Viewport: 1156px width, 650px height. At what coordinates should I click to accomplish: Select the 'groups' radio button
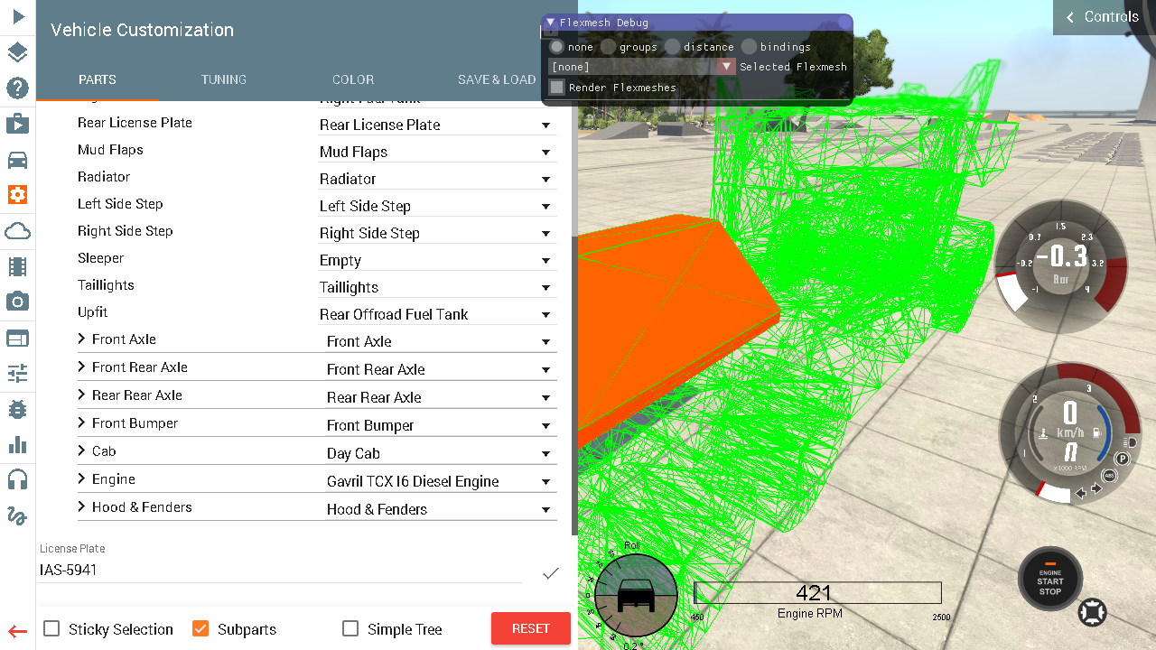609,46
